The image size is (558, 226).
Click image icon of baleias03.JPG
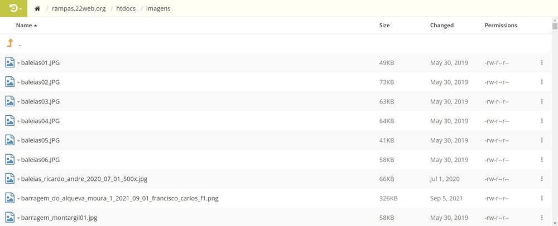10,101
